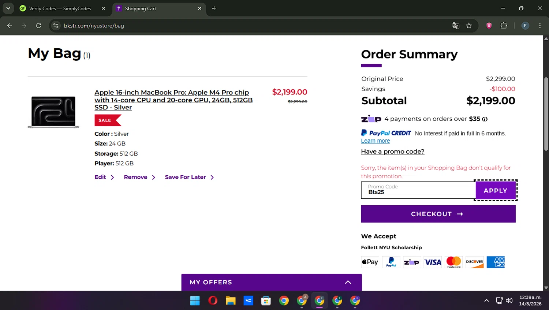Open a new browser tab
This screenshot has height=310, width=549.
(214, 8)
